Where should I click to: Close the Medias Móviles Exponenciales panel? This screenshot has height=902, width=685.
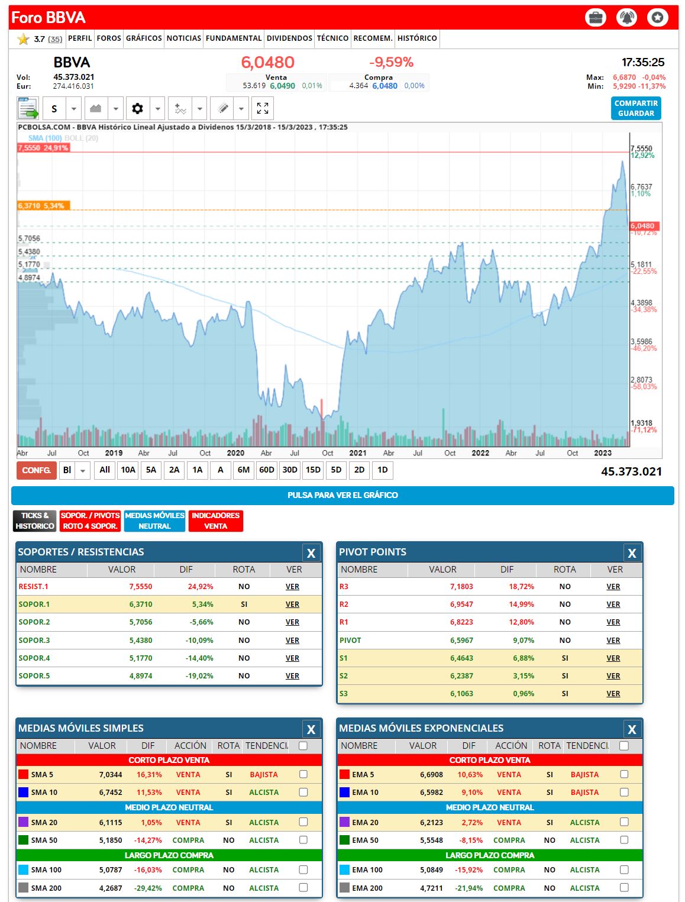coord(632,729)
